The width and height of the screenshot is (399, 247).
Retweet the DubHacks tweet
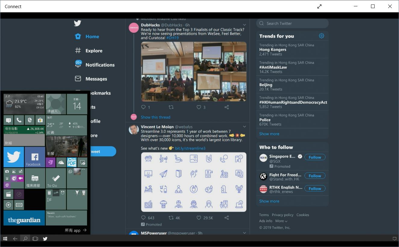[x=171, y=107]
